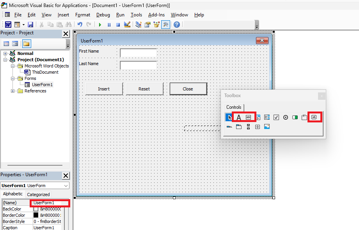The width and height of the screenshot is (359, 230).
Task: Select UserForm1 in project tree
Action: tap(42, 85)
